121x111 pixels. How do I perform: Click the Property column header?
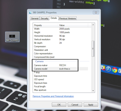[45, 25]
